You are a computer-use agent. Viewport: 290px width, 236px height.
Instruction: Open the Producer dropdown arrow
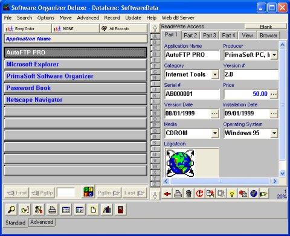[274, 55]
